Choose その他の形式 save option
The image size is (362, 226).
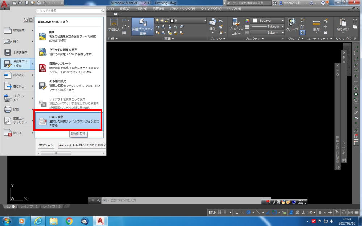pyautogui.click(x=68, y=86)
